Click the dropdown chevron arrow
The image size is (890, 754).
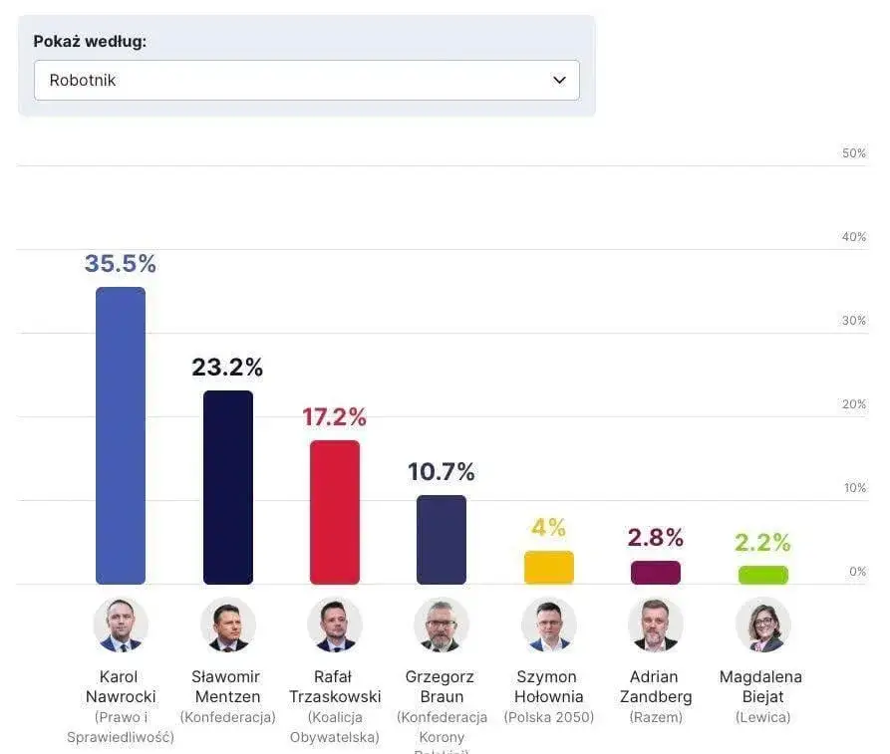[x=559, y=80]
